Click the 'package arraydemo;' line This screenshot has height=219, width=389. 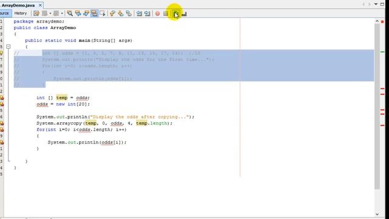click(x=39, y=21)
